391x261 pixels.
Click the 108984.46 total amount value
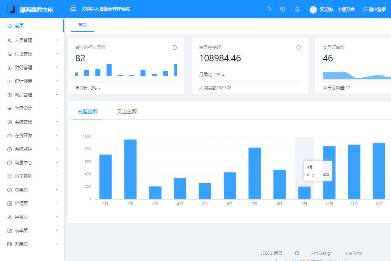pos(220,58)
